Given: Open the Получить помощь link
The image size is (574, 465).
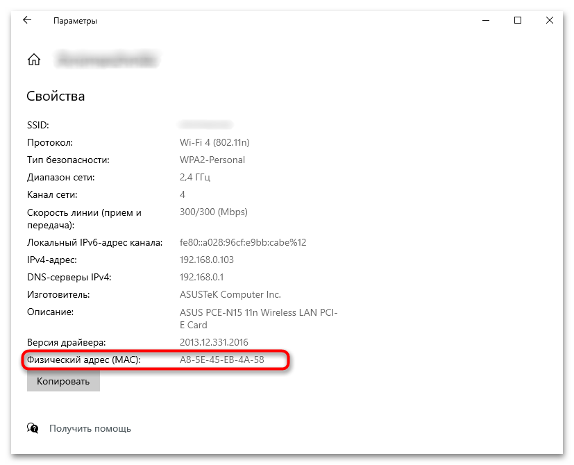Looking at the screenshot, I should click(x=90, y=429).
